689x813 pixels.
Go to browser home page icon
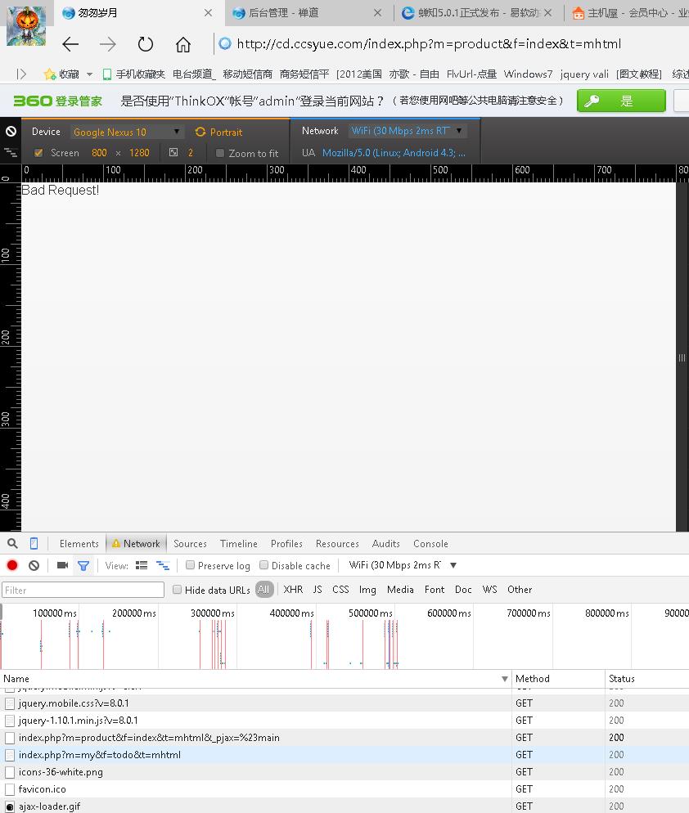coord(183,44)
